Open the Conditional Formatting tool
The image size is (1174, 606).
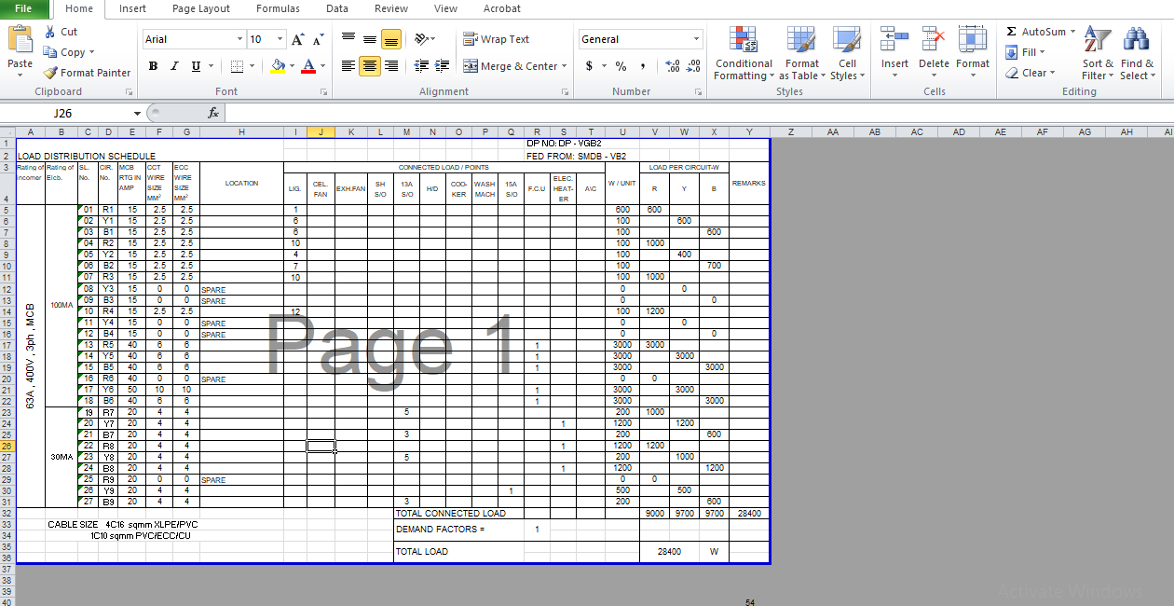point(744,53)
